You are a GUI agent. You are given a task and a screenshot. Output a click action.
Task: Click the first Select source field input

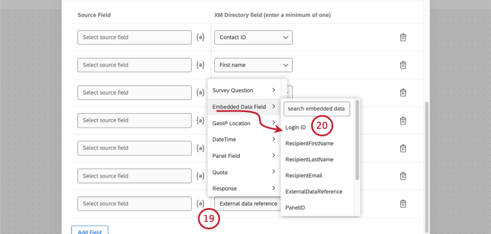(x=134, y=38)
